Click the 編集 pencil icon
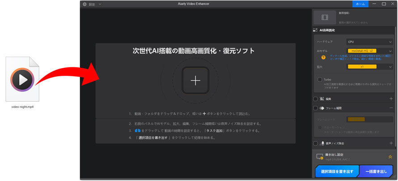The image size is (398, 181). click(322, 99)
